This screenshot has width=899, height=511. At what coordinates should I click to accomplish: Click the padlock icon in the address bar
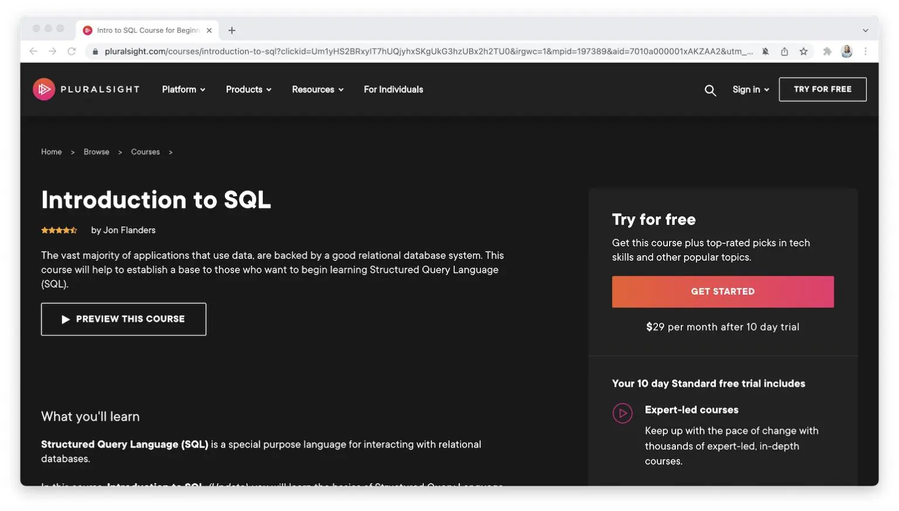[x=95, y=51]
